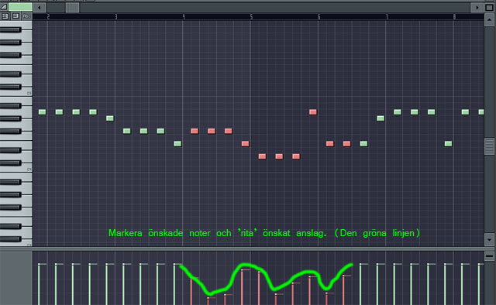Image resolution: width=496 pixels, height=305 pixels.
Task: Click the first keyboard view icon beside Abc
Action: point(5,16)
